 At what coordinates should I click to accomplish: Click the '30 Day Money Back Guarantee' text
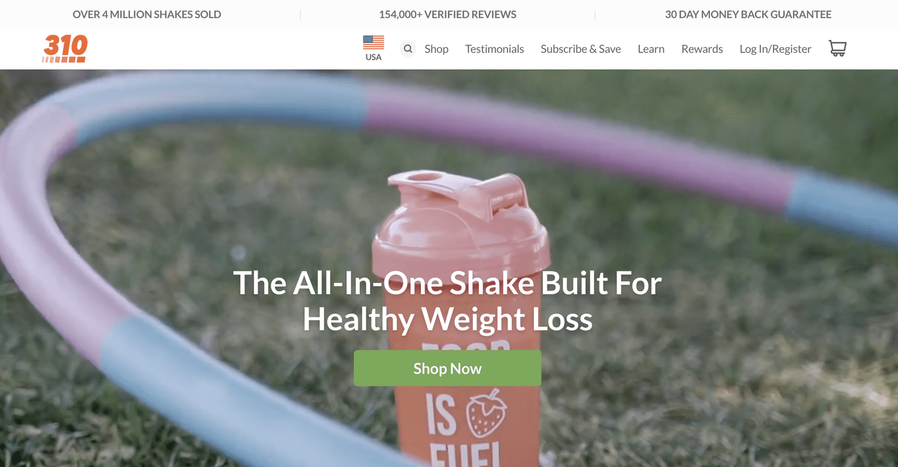[x=748, y=14]
